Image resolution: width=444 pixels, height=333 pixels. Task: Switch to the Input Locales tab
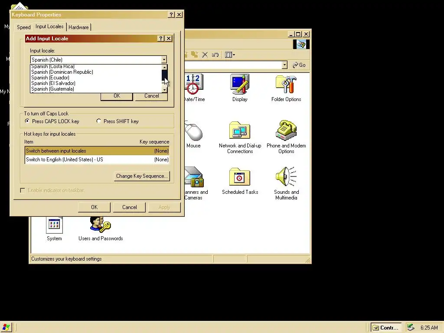coord(49,26)
